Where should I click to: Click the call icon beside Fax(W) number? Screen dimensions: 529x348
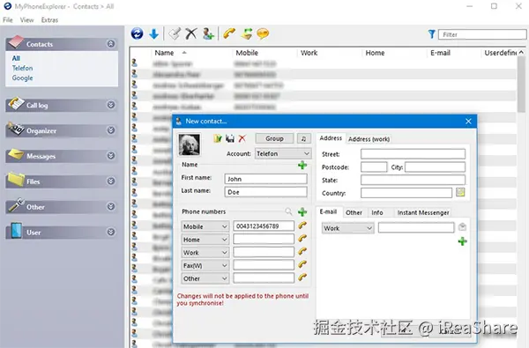tap(302, 264)
